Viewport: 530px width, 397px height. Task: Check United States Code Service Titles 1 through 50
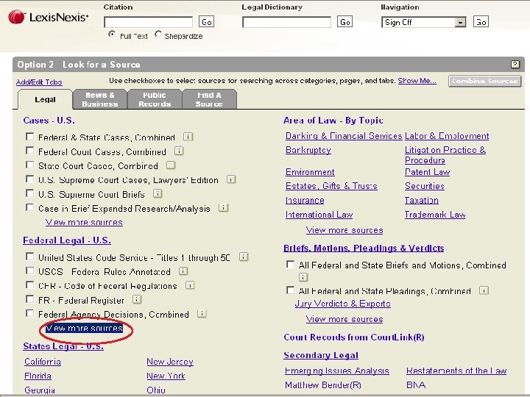pyautogui.click(x=29, y=257)
